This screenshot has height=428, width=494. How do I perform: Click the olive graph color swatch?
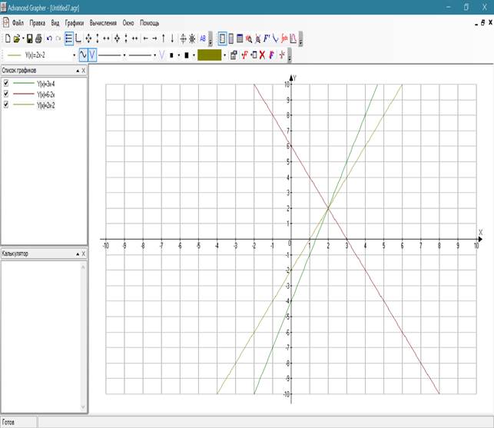click(210, 55)
